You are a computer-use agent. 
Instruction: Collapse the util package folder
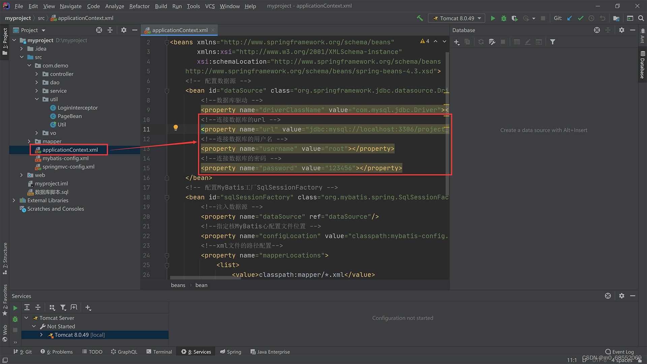pos(37,99)
